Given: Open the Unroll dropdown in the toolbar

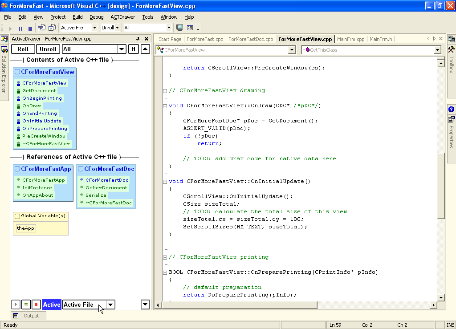Looking at the screenshot, I should tap(117, 28).
